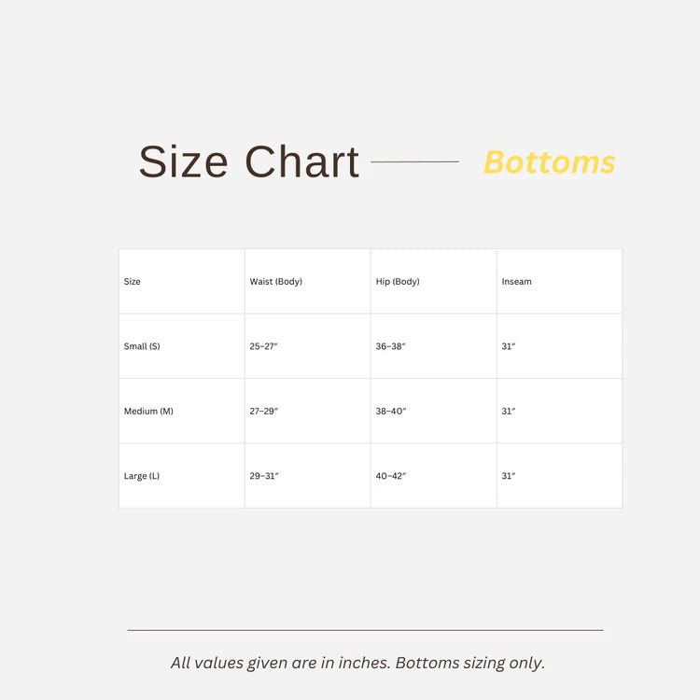Screen dimensions: 700x700
Task: Click the 36–38″ hip value
Action: tap(390, 346)
